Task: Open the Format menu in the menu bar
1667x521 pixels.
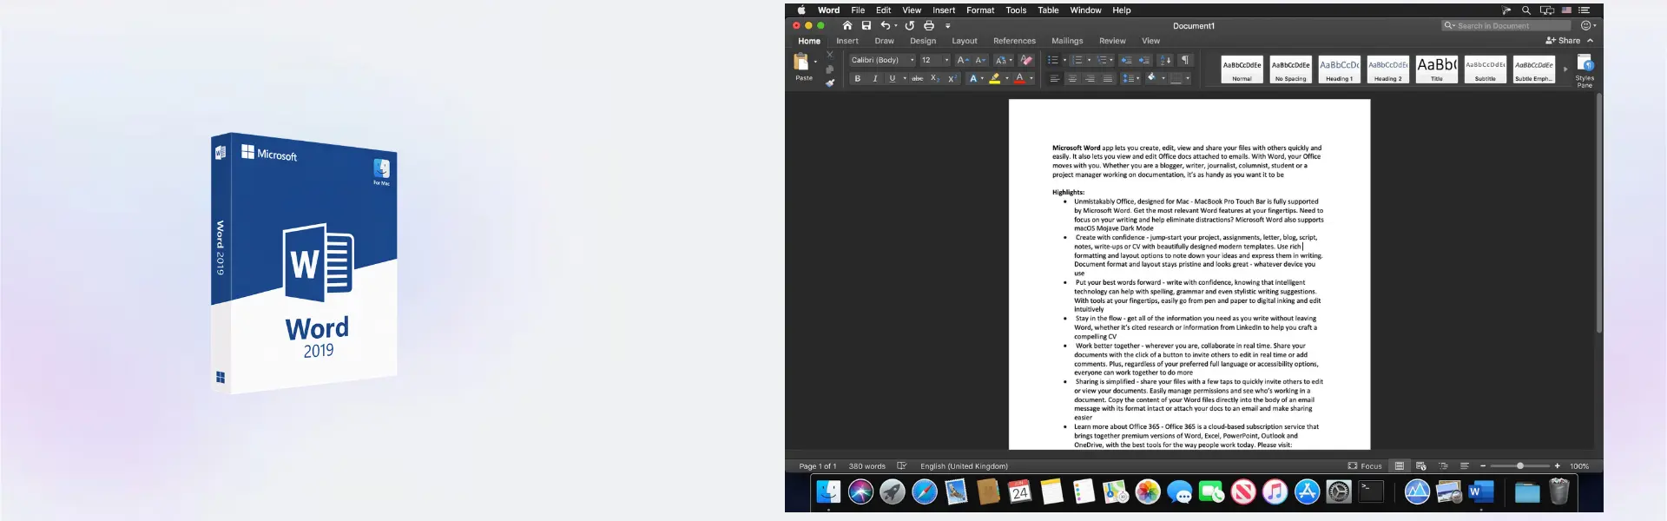Action: [x=980, y=10]
